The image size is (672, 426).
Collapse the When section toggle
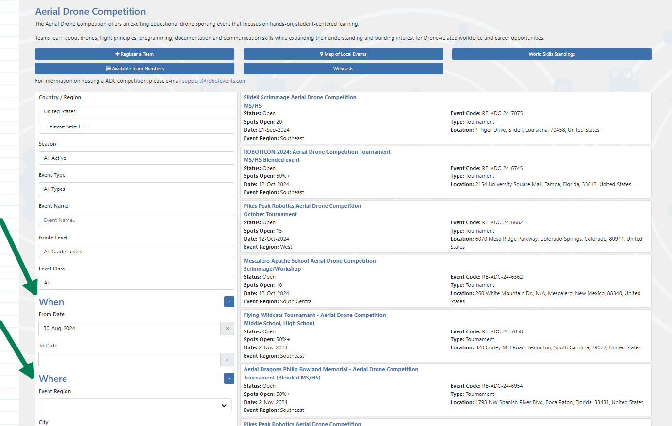tap(229, 302)
